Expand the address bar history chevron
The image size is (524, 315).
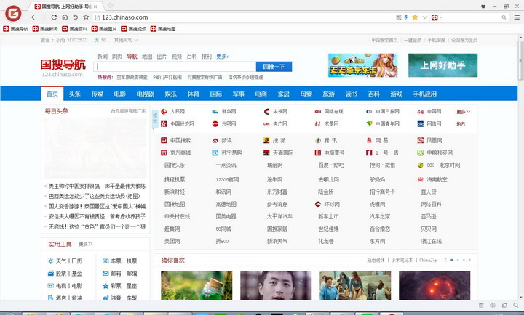425,17
